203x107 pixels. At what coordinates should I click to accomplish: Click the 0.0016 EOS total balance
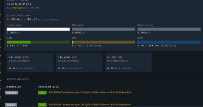(15, 20)
